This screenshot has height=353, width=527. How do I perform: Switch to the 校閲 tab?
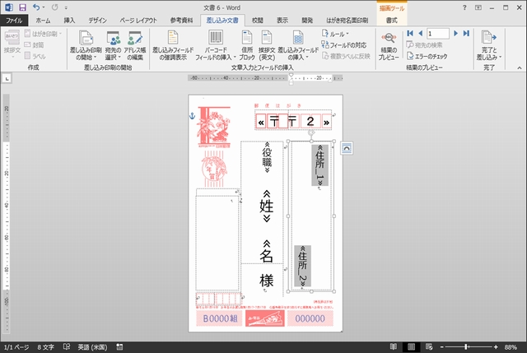coord(258,21)
